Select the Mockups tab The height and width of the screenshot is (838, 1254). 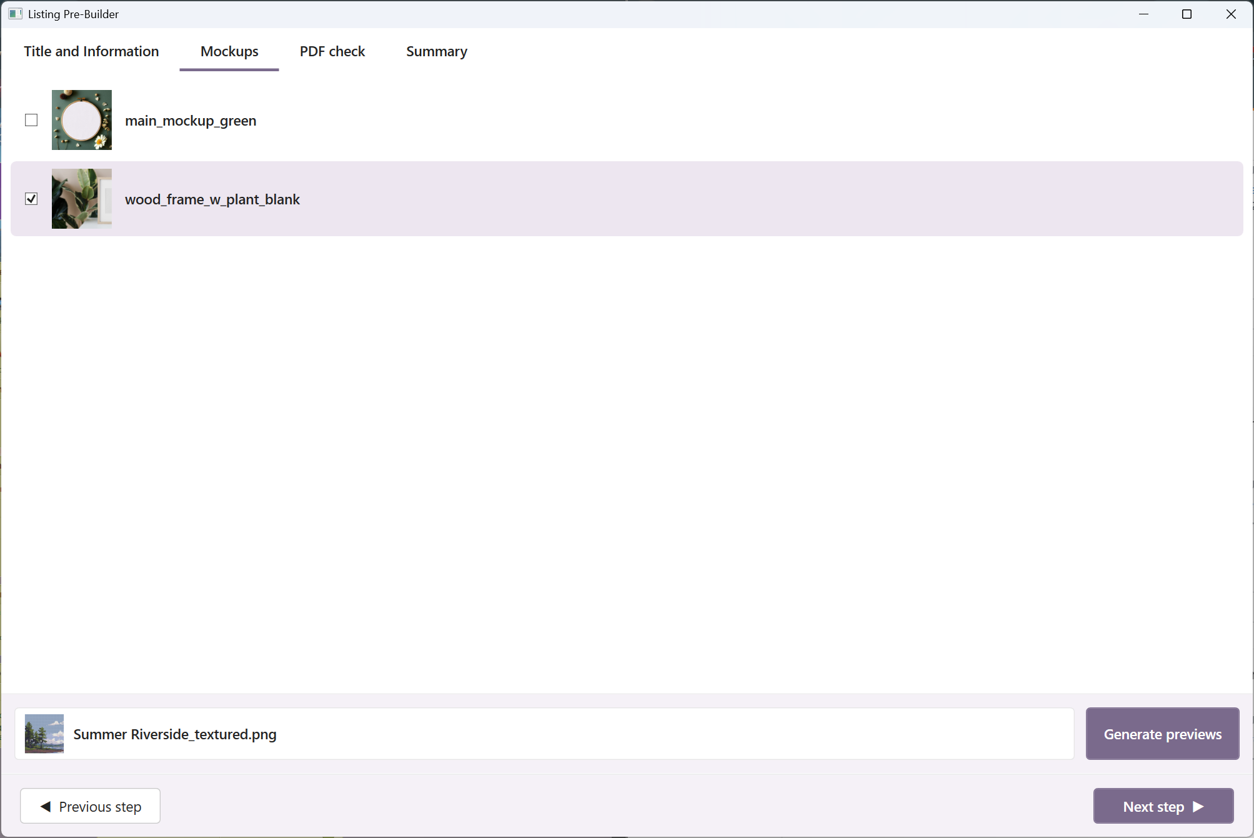(229, 51)
